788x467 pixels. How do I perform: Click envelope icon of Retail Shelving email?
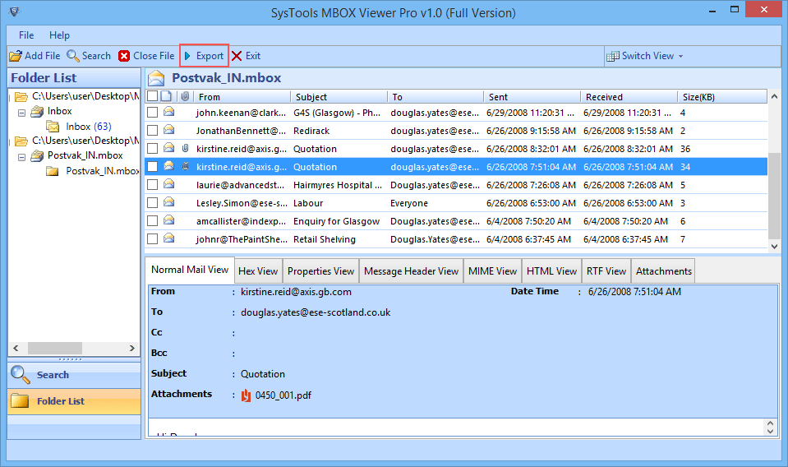pyautogui.click(x=169, y=238)
